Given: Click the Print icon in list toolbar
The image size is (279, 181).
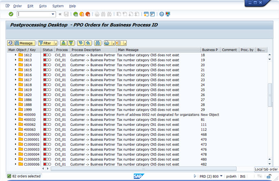Looking at the screenshot, I should click(x=107, y=43).
